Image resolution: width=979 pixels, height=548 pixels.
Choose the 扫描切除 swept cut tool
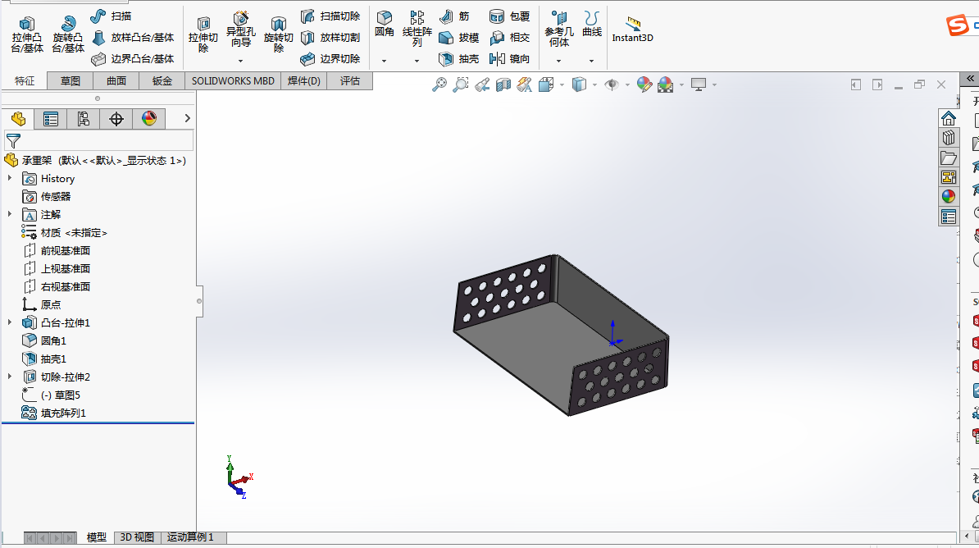[x=330, y=16]
